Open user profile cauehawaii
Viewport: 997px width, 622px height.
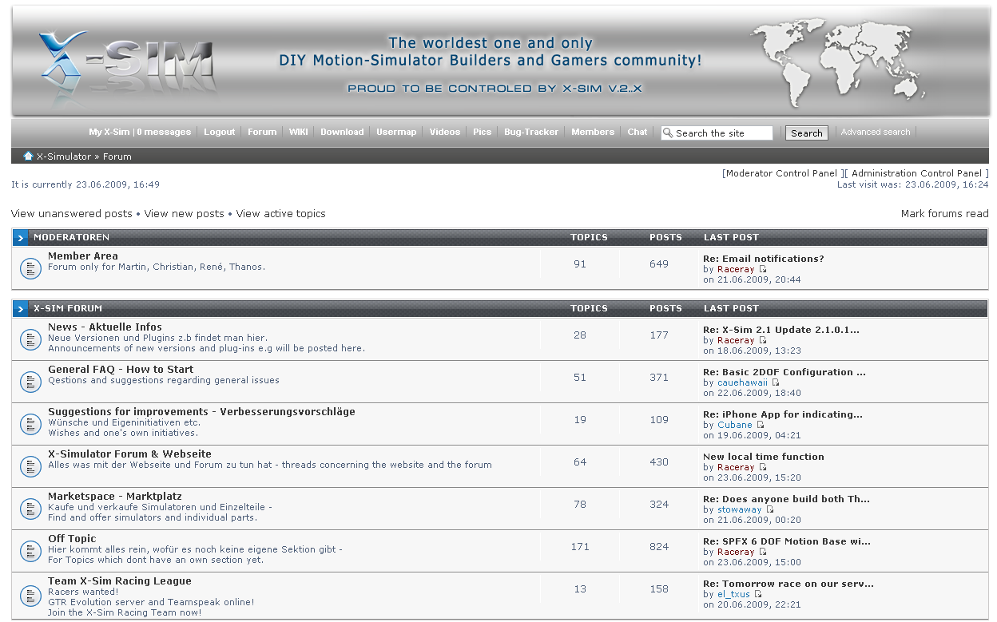[742, 382]
